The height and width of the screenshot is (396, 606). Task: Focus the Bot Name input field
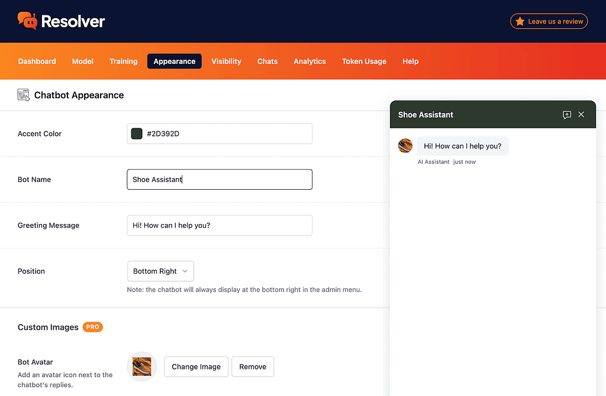coord(220,180)
